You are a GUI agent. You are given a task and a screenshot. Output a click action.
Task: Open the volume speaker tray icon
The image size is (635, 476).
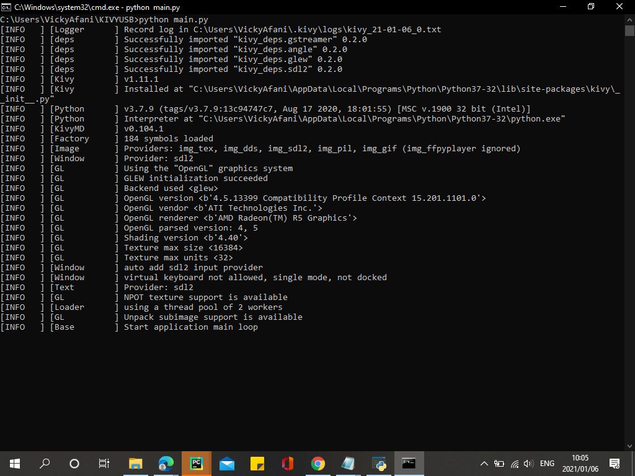(x=528, y=464)
